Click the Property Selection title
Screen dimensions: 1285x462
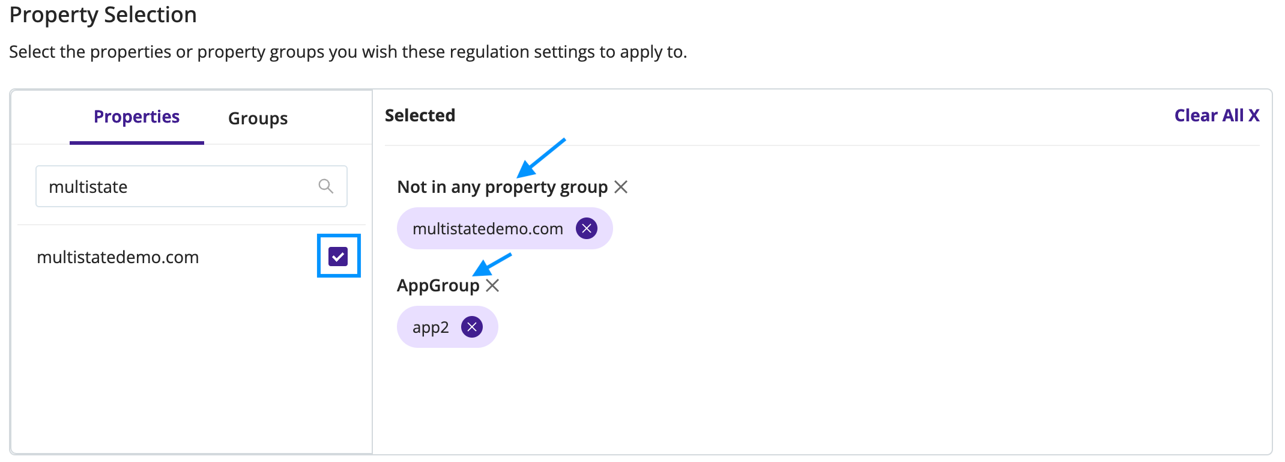point(103,15)
